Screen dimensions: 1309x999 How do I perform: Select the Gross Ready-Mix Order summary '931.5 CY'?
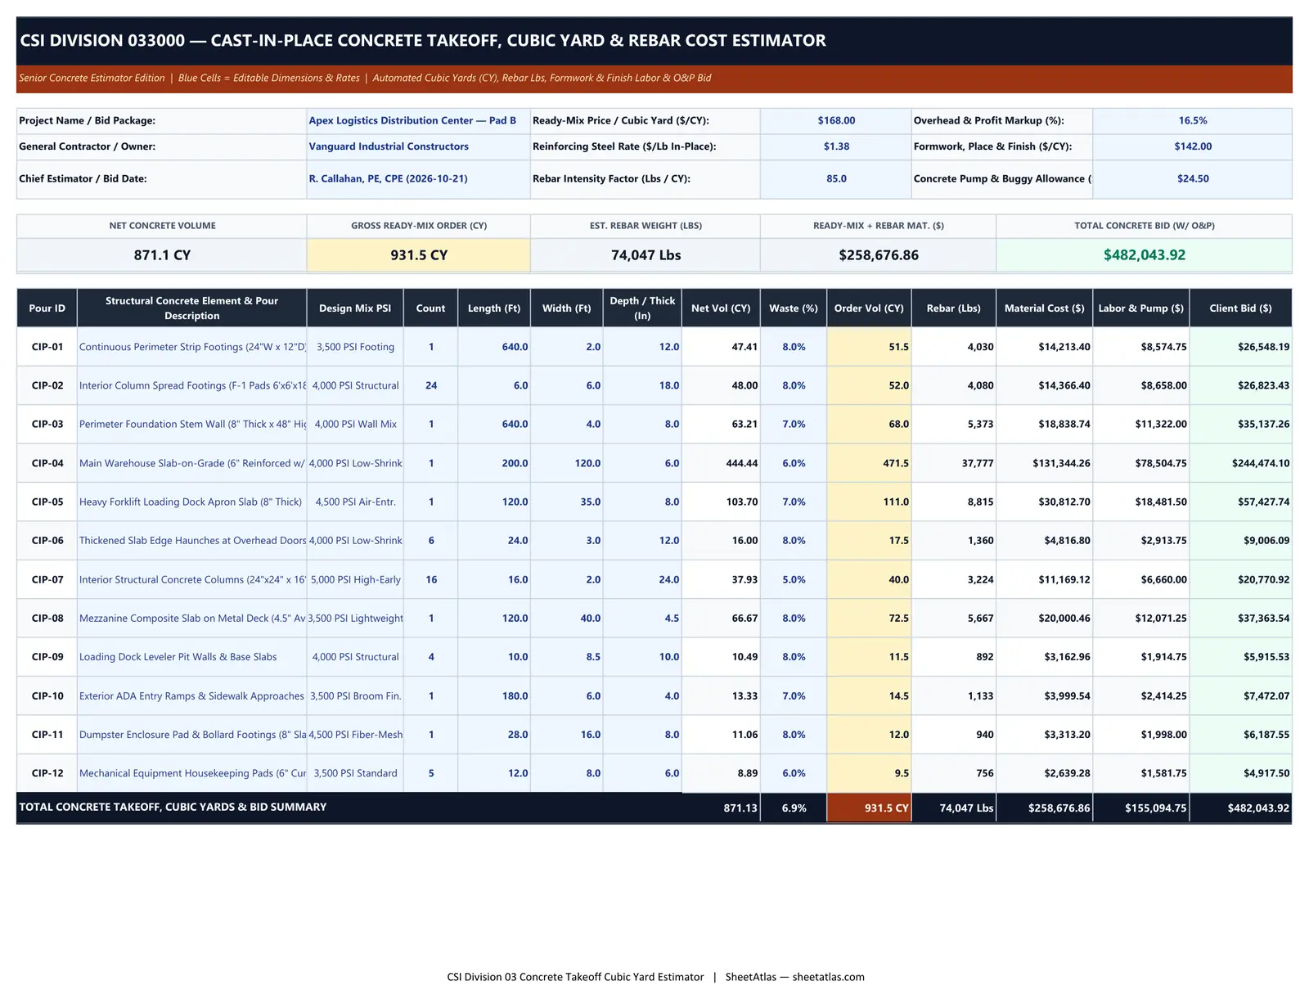[x=419, y=255]
